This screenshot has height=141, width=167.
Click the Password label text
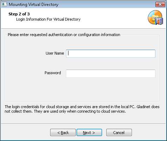pyautogui.click(x=53, y=73)
